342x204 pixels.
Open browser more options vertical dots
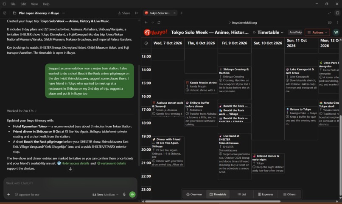(x=337, y=22)
